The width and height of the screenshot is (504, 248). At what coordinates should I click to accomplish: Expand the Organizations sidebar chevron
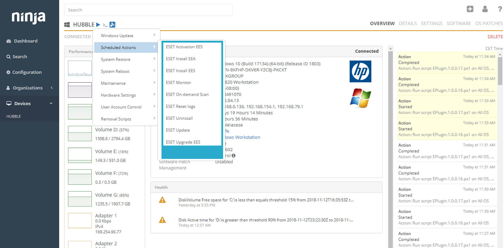(x=52, y=88)
